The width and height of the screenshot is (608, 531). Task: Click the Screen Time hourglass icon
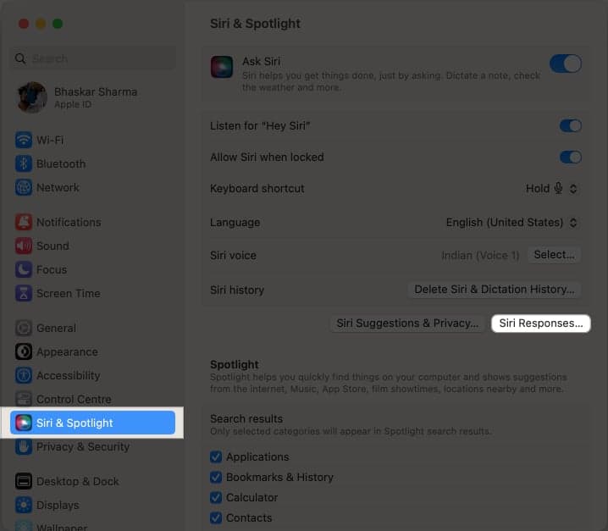pos(24,293)
